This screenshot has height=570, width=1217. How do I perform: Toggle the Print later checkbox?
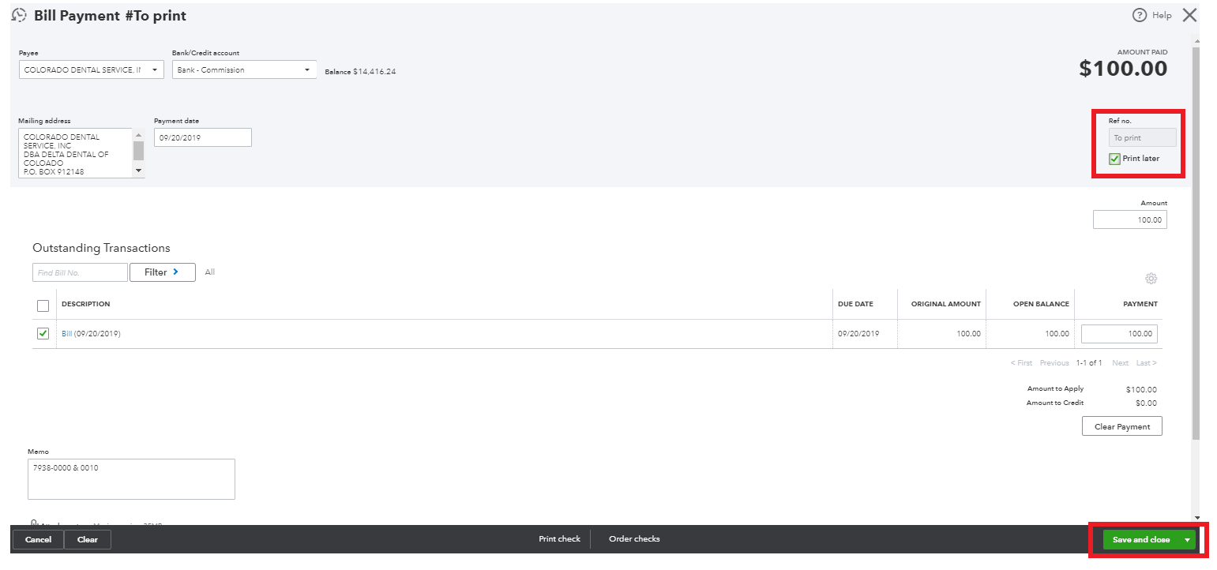(x=1115, y=159)
